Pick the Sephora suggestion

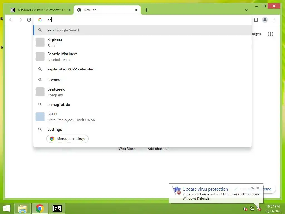(x=143, y=42)
